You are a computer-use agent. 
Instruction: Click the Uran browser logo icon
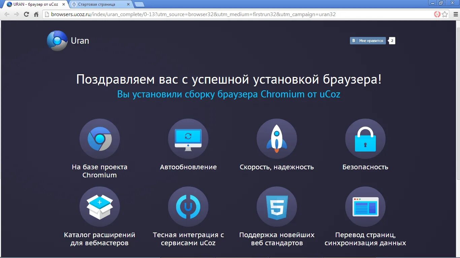(57, 41)
